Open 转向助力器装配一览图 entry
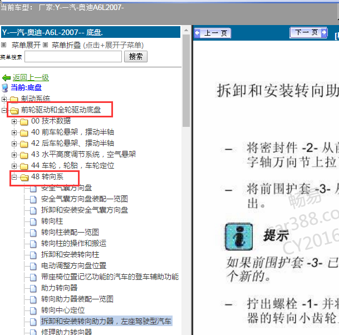 [77, 299]
